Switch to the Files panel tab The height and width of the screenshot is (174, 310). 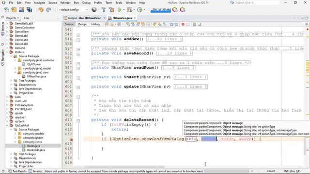click(x=27, y=18)
